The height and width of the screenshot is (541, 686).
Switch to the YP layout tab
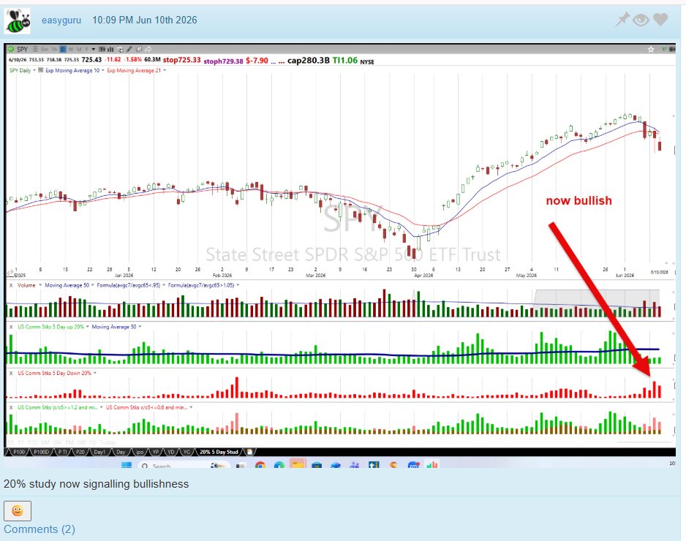coord(155,452)
